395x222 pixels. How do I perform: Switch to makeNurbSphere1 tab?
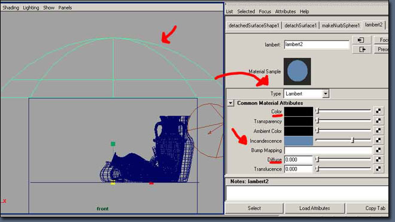pyautogui.click(x=341, y=26)
